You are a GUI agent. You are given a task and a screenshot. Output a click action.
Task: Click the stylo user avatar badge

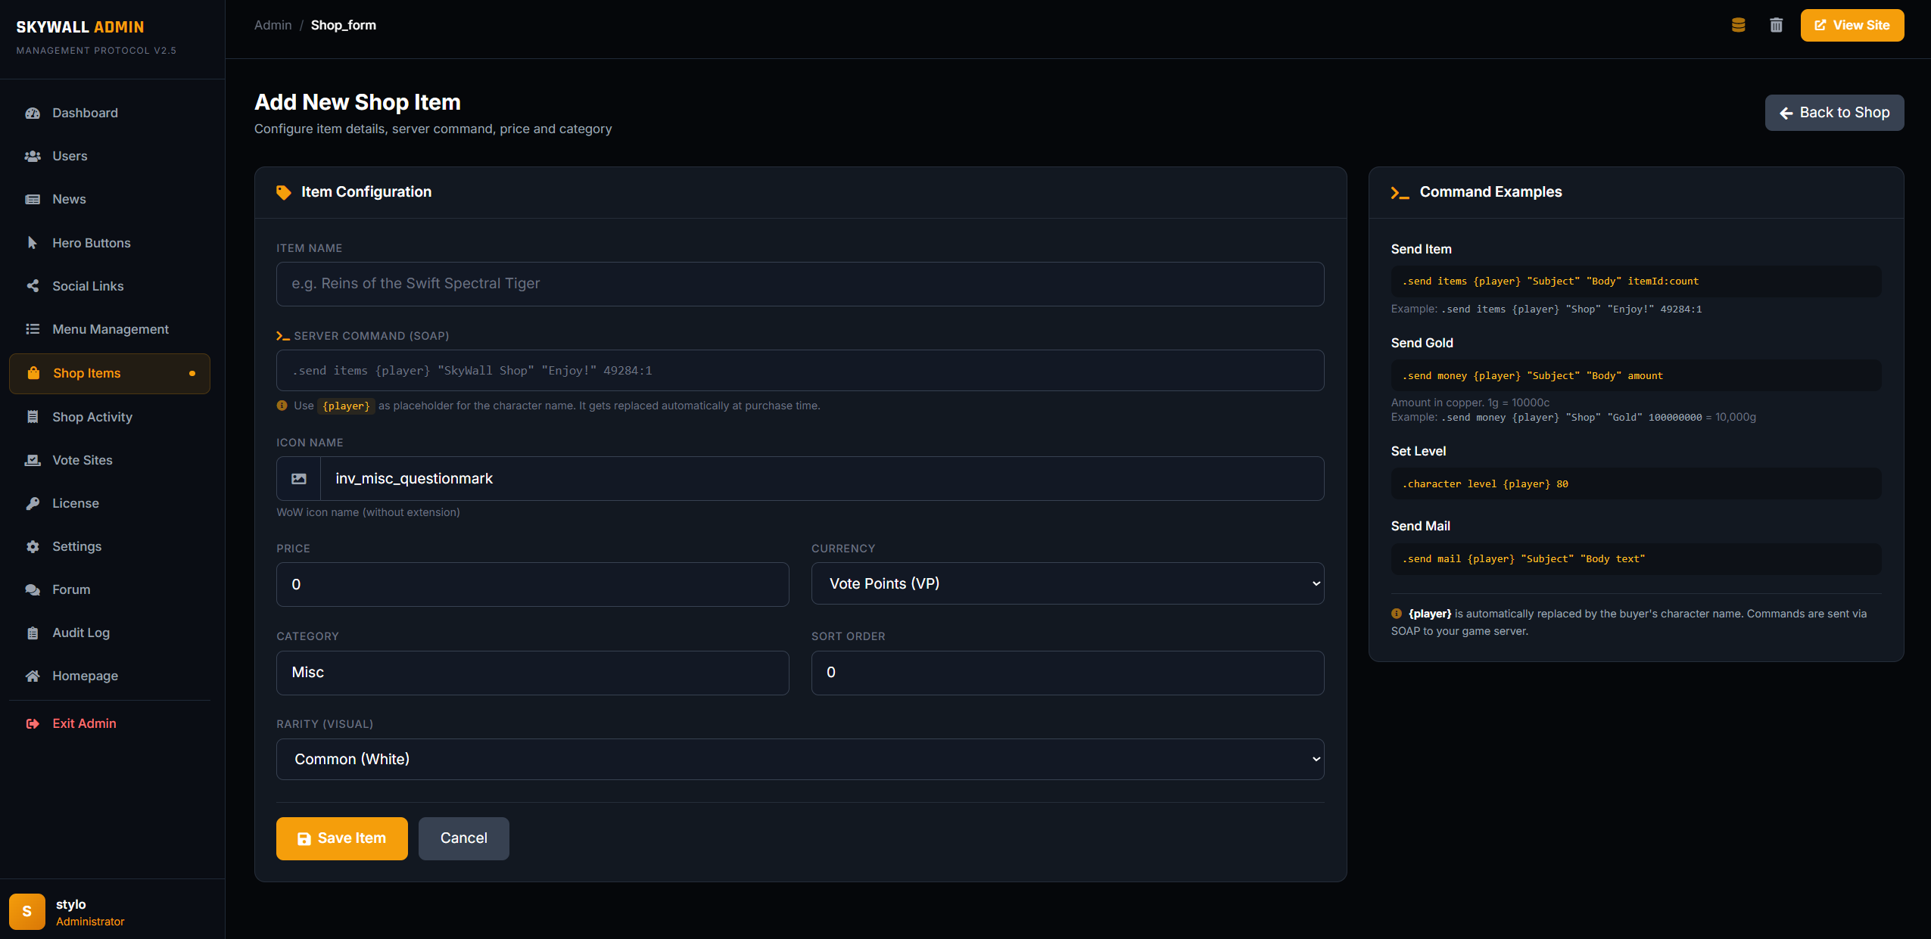click(27, 911)
